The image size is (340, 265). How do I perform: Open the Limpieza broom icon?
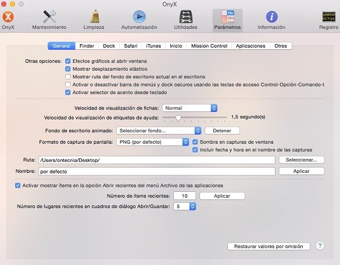[x=94, y=20]
